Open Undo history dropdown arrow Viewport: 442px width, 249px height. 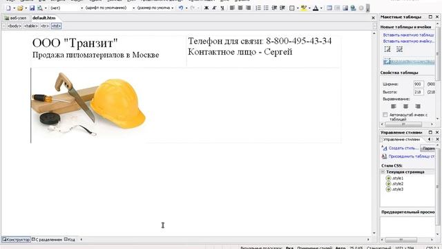coord(186,8)
